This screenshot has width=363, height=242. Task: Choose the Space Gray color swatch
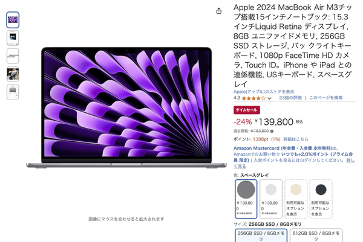[x=246, y=199]
